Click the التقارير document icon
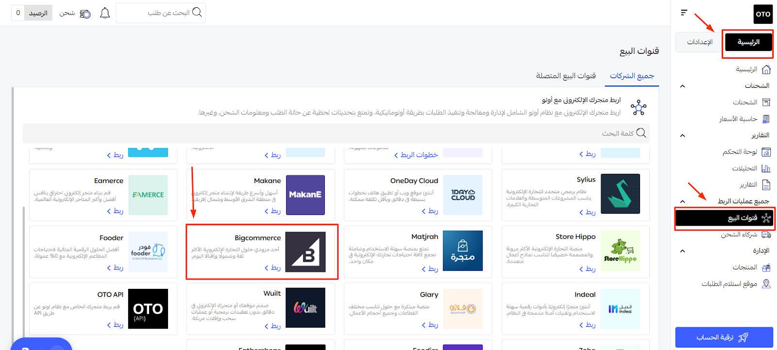 (x=766, y=185)
